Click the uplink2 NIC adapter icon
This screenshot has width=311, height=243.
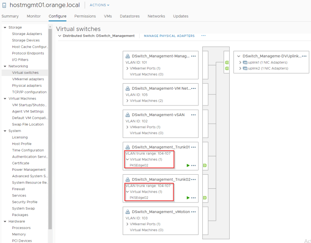click(245, 68)
